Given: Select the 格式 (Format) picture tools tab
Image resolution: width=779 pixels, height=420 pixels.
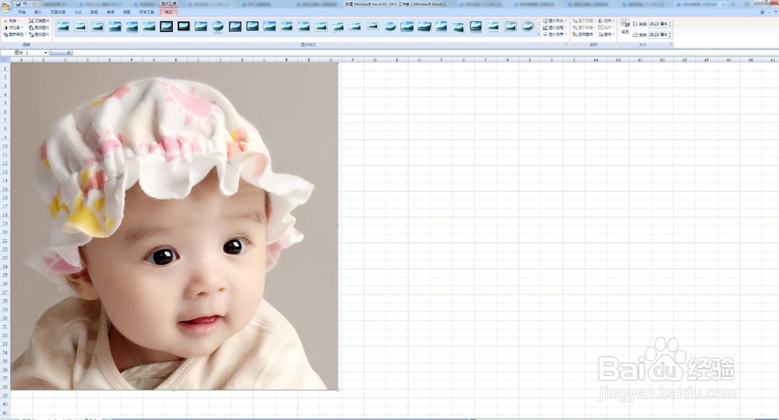Looking at the screenshot, I should (x=168, y=12).
